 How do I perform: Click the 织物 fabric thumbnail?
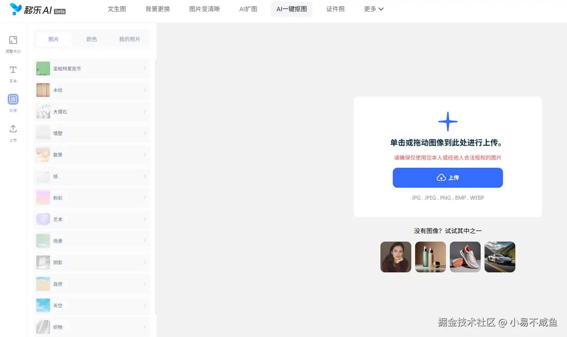pyautogui.click(x=43, y=327)
